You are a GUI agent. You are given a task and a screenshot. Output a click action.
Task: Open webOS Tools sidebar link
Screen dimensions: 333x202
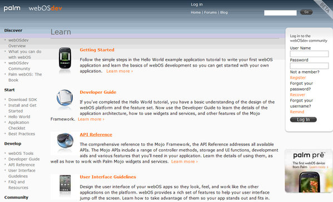pos(21,154)
